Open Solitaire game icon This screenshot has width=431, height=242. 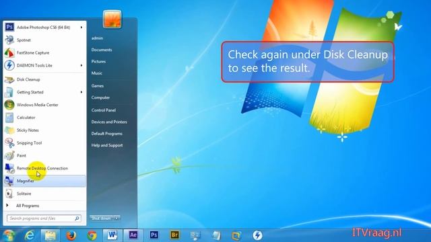pos(9,194)
